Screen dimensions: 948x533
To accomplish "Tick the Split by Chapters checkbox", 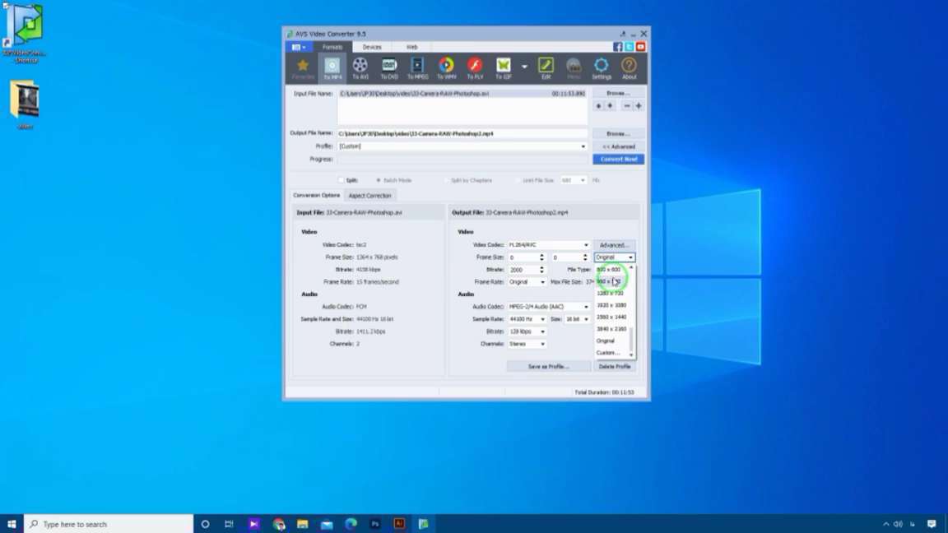I will [447, 180].
